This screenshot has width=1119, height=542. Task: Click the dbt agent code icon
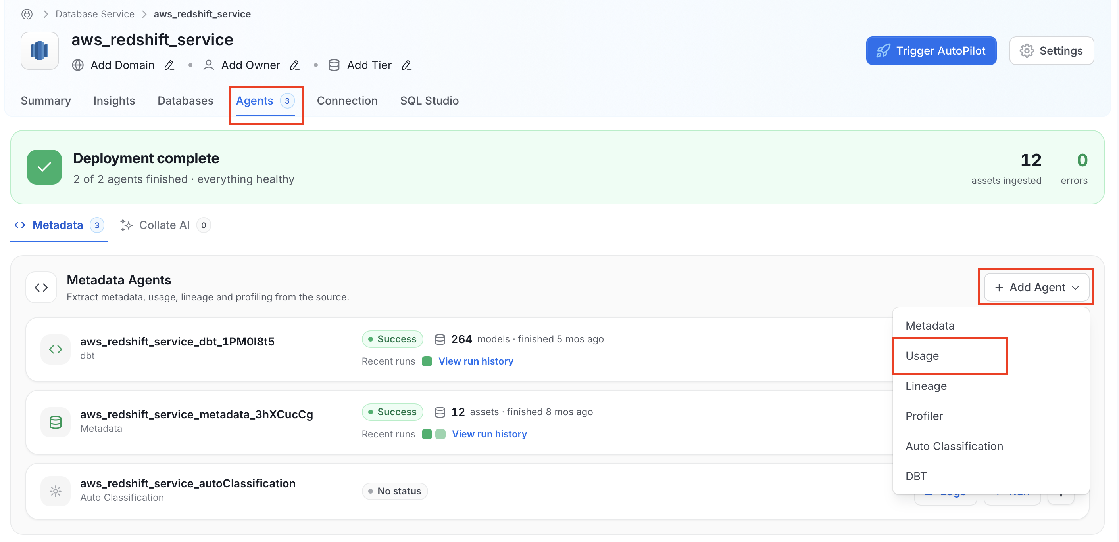click(56, 349)
